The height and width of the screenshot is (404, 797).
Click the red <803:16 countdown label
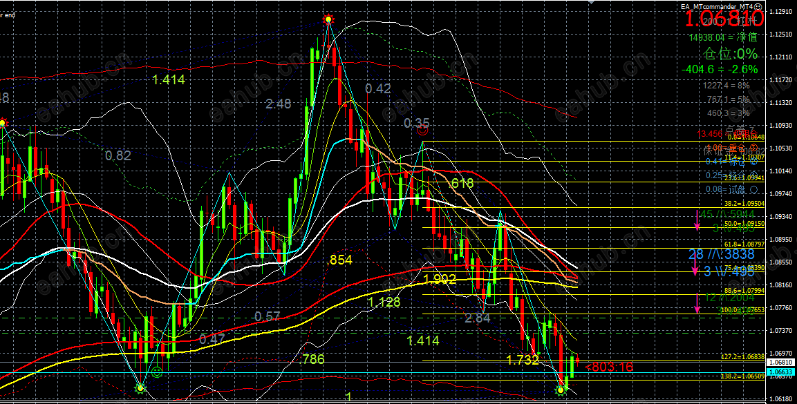tap(609, 367)
